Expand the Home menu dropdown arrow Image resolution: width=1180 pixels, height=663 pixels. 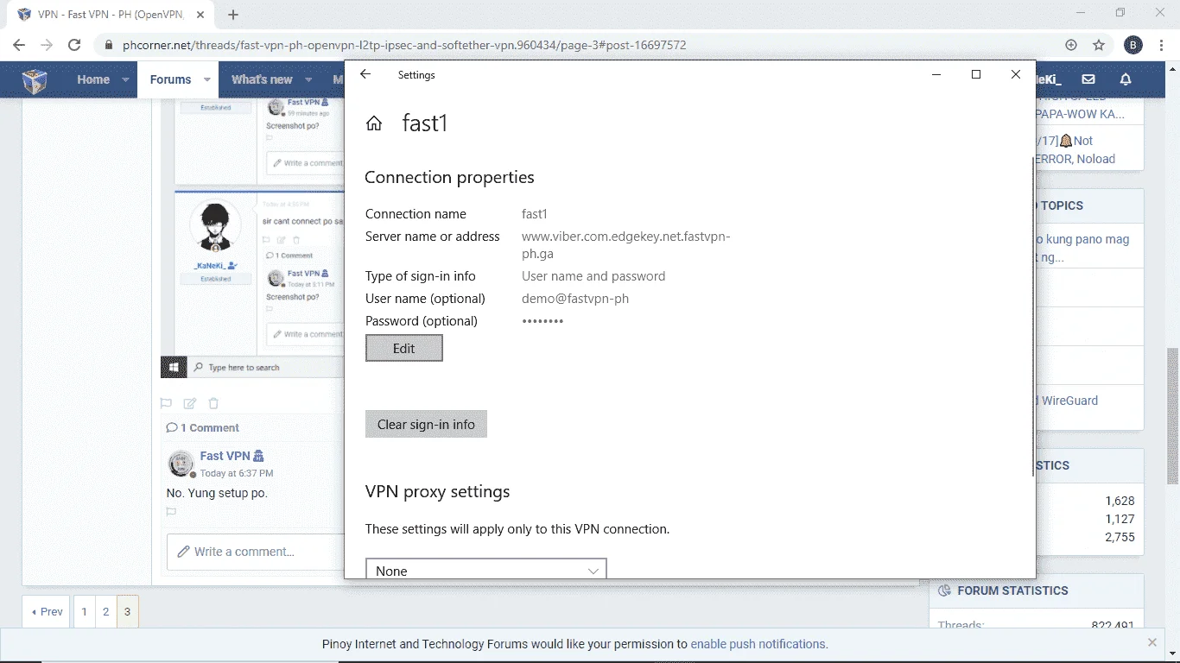click(125, 79)
